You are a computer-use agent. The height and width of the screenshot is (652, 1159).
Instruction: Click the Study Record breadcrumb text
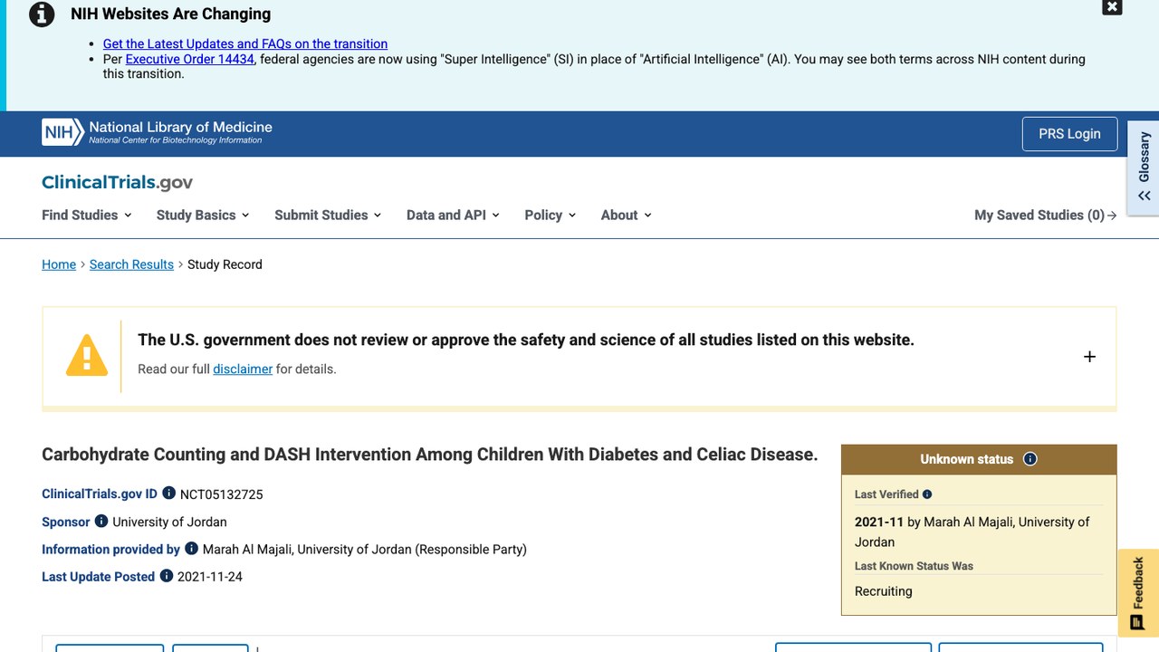(225, 264)
